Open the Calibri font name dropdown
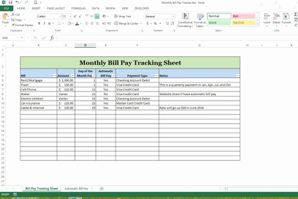 (x=61, y=17)
